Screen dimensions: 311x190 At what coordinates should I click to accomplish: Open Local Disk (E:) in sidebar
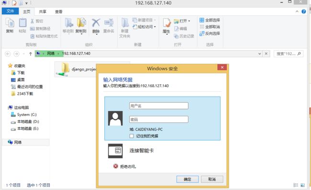coord(24,129)
